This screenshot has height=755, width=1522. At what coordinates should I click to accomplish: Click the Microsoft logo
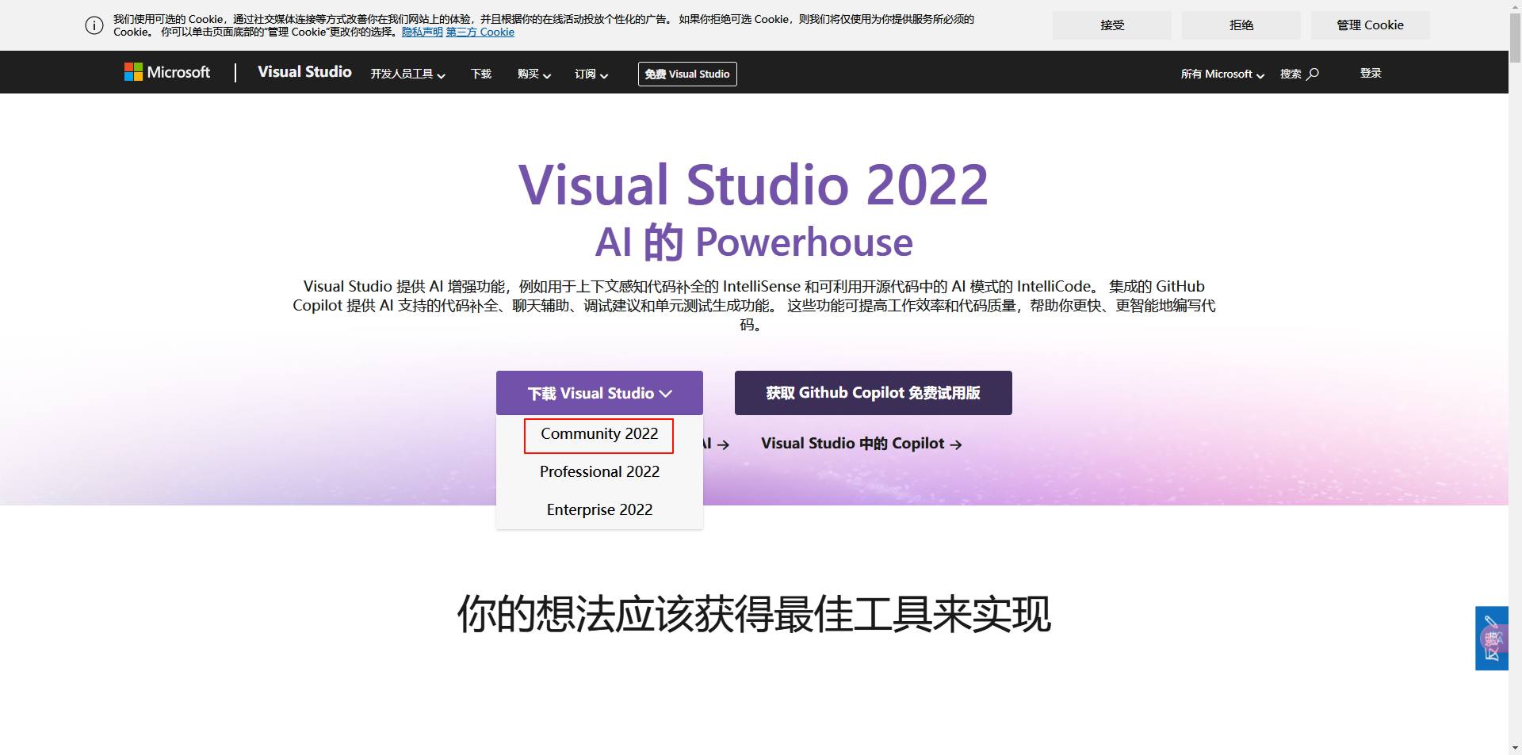coord(167,72)
